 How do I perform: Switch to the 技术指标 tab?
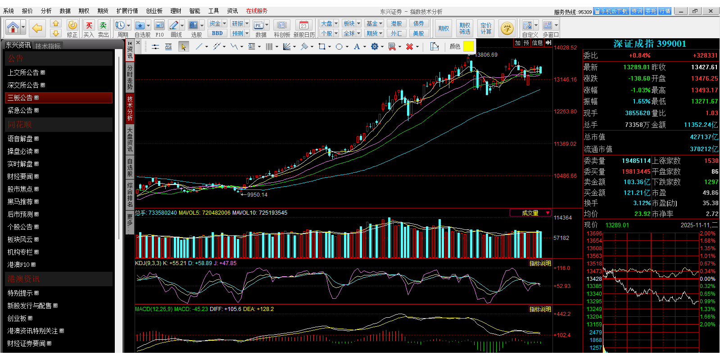(48, 46)
